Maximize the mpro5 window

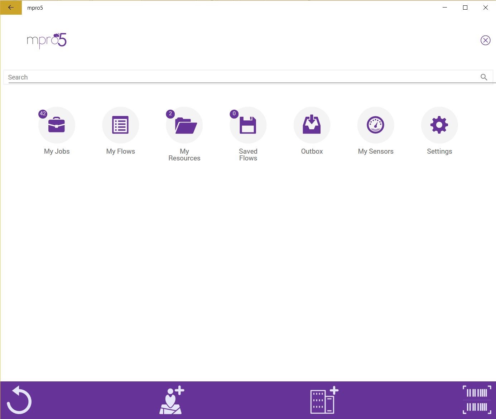tap(465, 8)
